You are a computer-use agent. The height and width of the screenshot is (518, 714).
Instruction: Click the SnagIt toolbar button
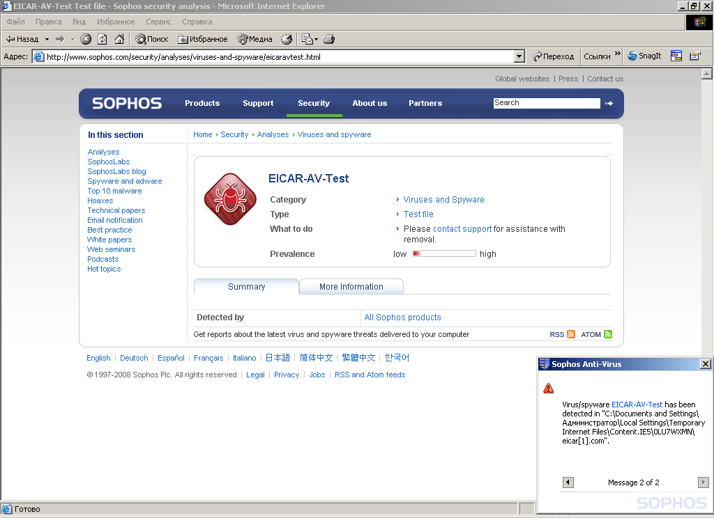[644, 56]
